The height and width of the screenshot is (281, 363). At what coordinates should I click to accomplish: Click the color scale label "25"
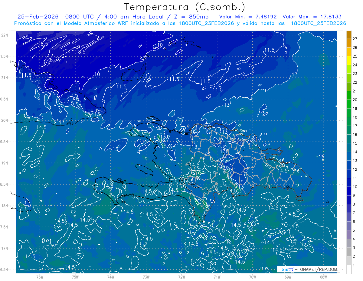click(355, 56)
